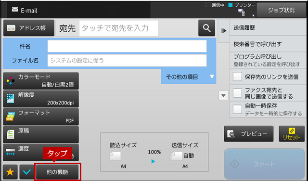Viewport: 308px width, 181px height.
Task: Tap the send size (送信サイズ) paper icon
Action: tap(177, 156)
